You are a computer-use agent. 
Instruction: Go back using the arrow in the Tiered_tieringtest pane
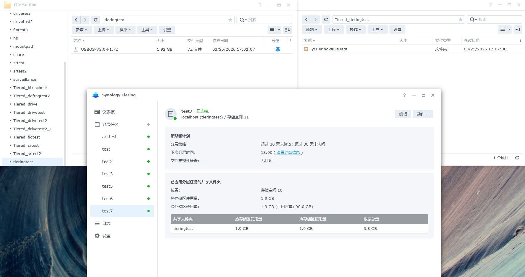(x=306, y=19)
